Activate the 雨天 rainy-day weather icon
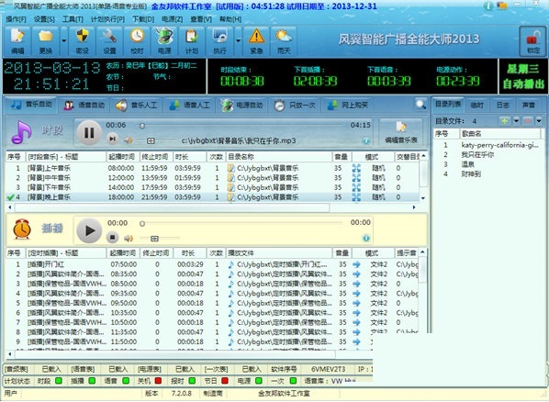Image resolution: width=549 pixels, height=402 pixels. (x=284, y=41)
